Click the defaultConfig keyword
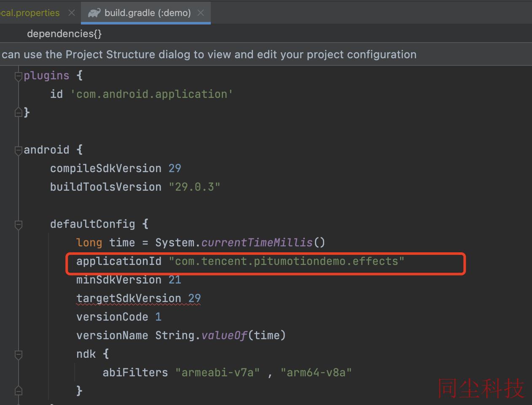 (93, 224)
